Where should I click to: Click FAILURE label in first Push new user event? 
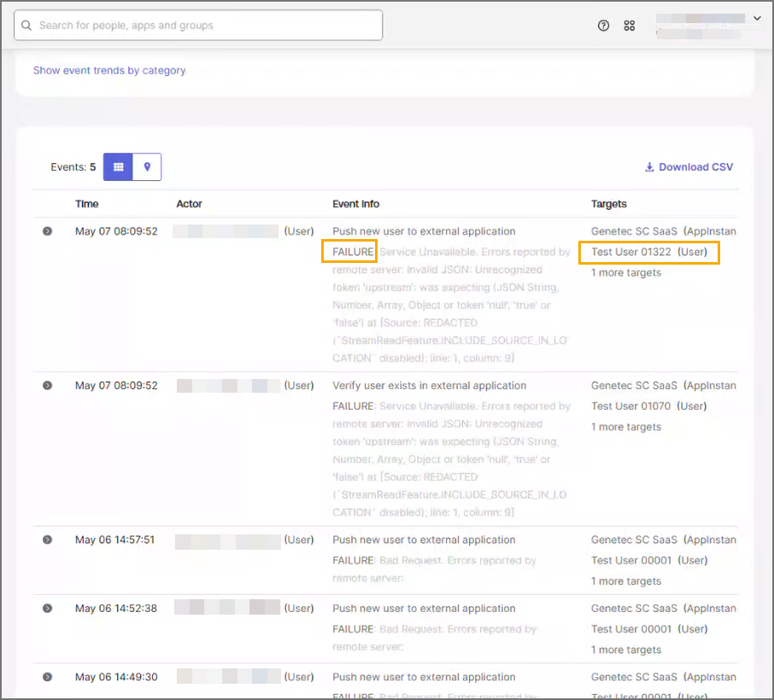pyautogui.click(x=353, y=252)
